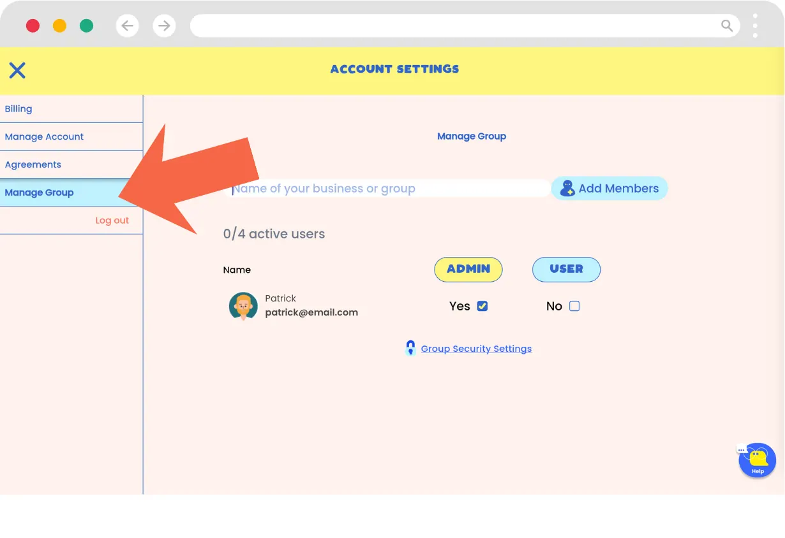Screen dimensions: 785x538
Task: Go to Manage Account
Action: click(x=71, y=137)
